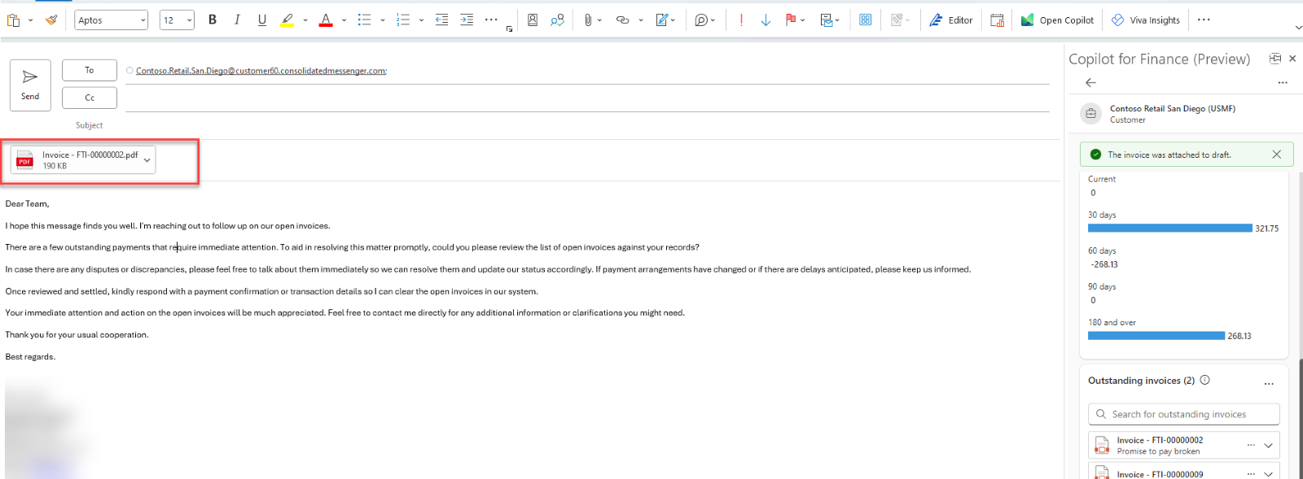This screenshot has height=479, width=1303.
Task: Open the Address Book
Action: pos(533,20)
